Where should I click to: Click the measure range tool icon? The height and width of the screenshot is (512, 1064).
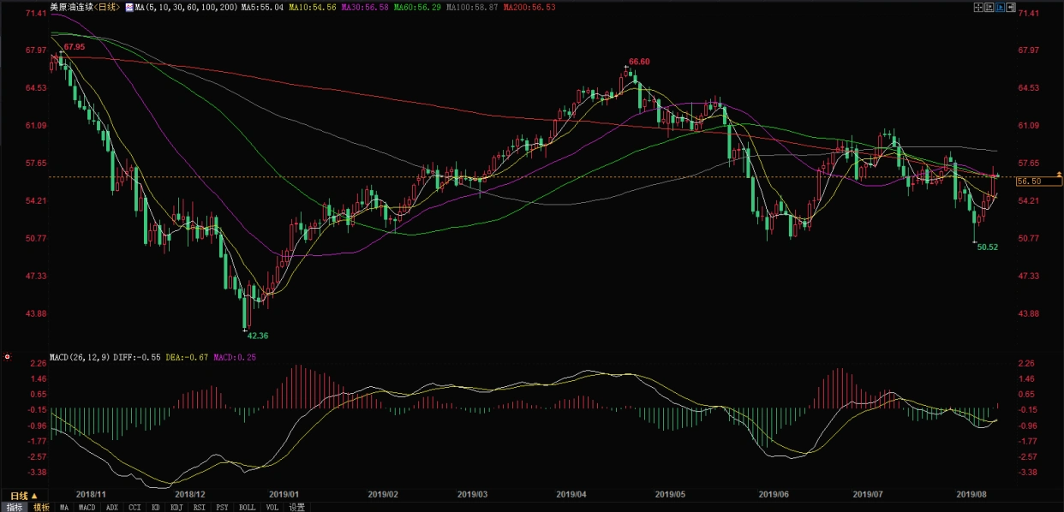989,7
